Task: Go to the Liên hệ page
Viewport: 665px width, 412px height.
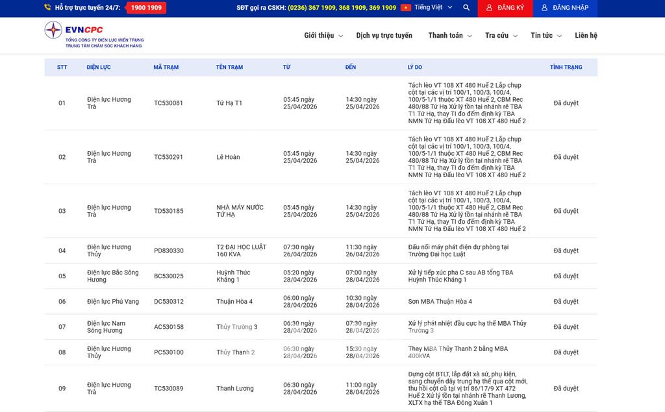Action: point(586,36)
